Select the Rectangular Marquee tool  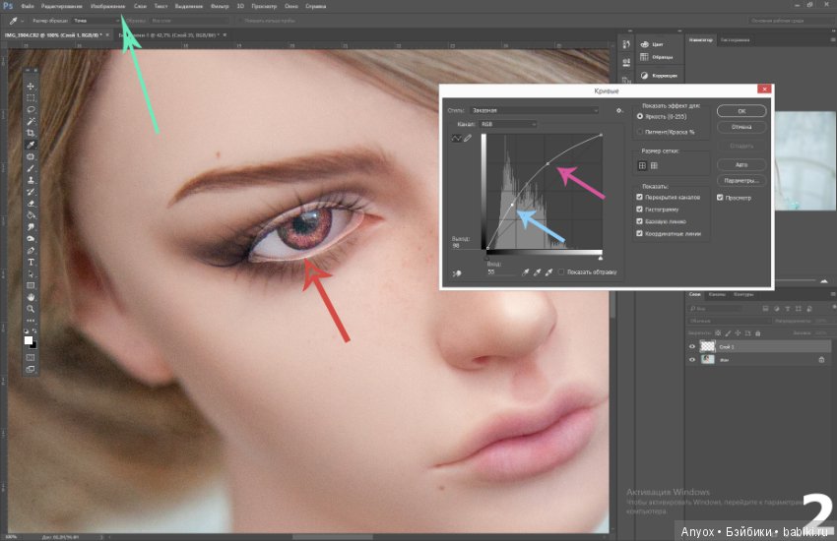click(x=31, y=98)
